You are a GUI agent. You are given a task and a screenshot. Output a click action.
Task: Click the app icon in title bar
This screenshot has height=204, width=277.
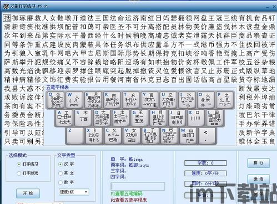(6, 7)
